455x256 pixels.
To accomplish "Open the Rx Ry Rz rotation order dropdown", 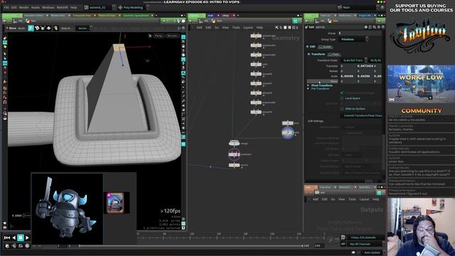I will 375,60.
